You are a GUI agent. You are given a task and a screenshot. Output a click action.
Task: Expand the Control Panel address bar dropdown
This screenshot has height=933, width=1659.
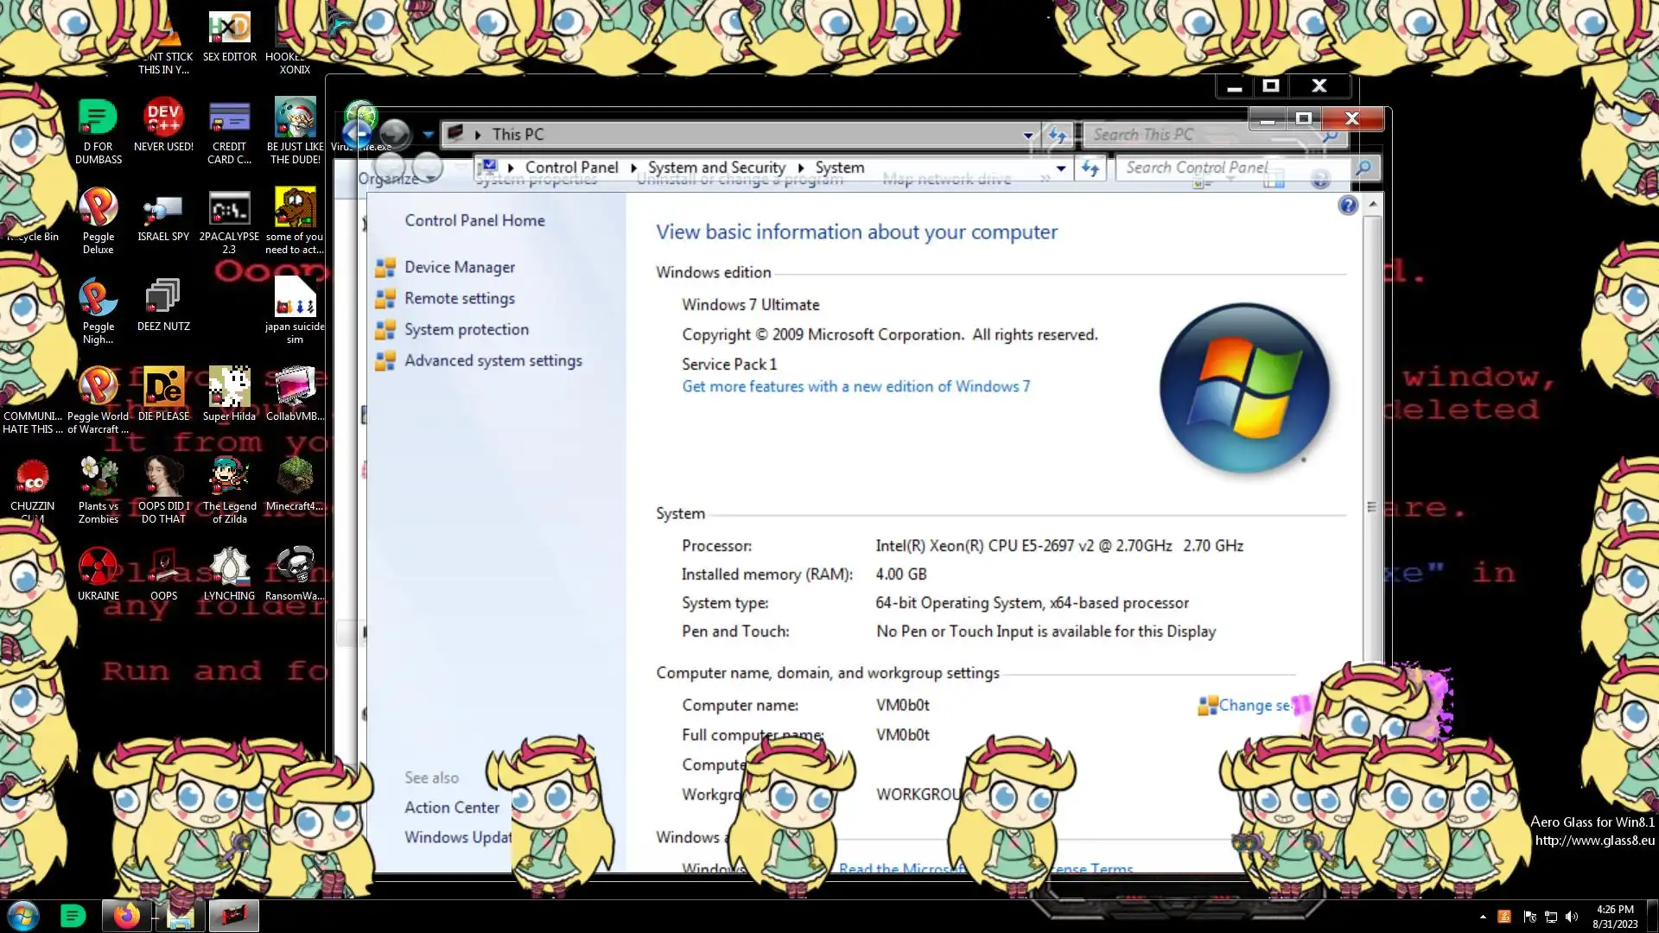(1061, 168)
